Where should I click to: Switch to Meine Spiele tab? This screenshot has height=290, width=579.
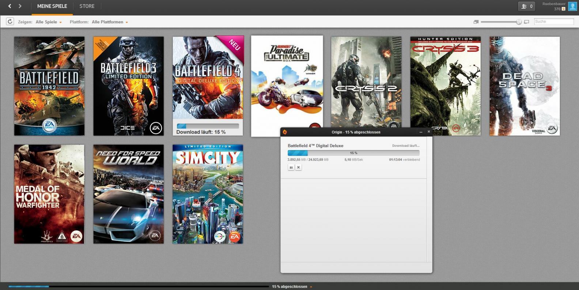click(x=52, y=6)
